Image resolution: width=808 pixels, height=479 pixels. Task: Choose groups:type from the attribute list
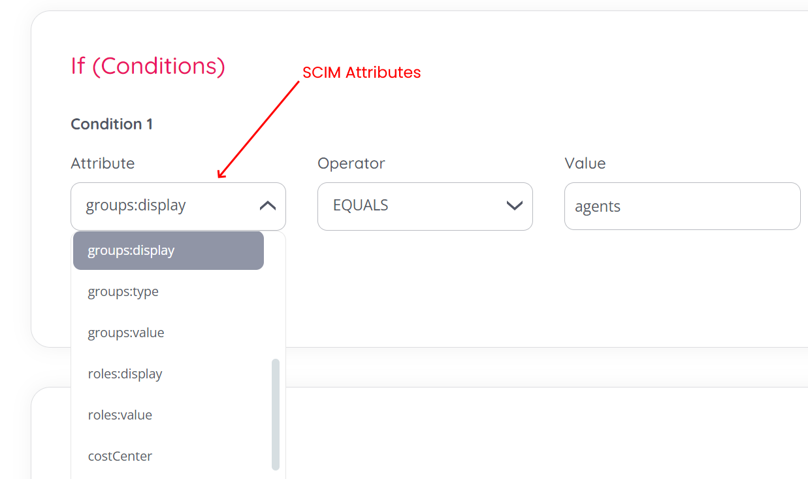pos(123,291)
